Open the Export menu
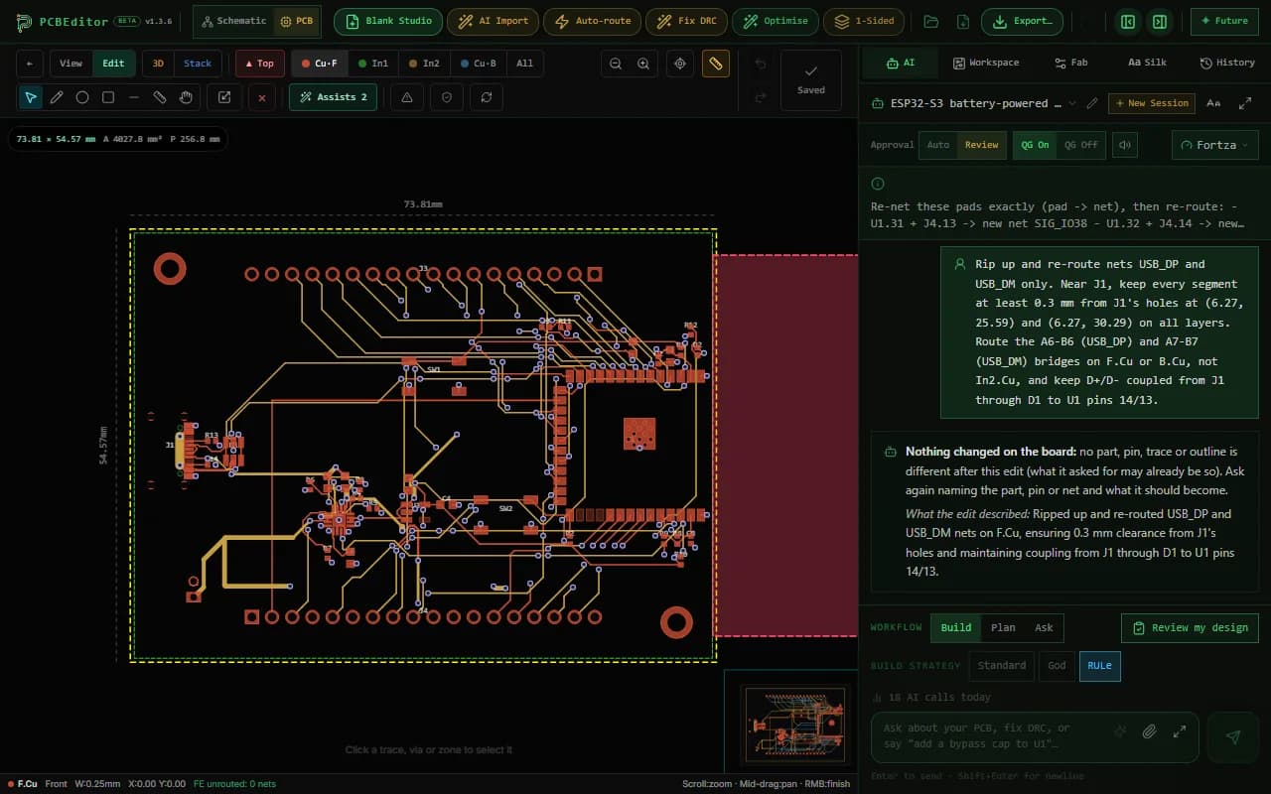The image size is (1271, 794). (1023, 21)
